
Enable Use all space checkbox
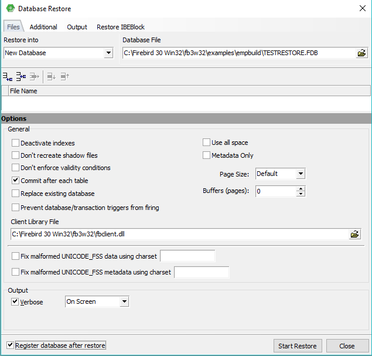pos(206,143)
